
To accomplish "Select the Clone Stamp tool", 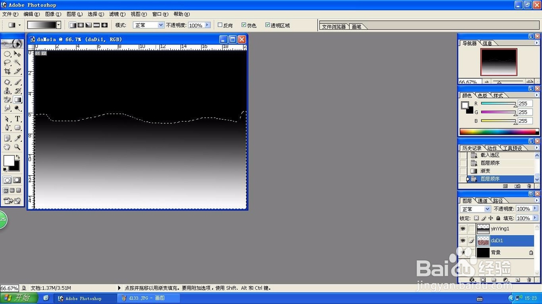I will 7,91.
